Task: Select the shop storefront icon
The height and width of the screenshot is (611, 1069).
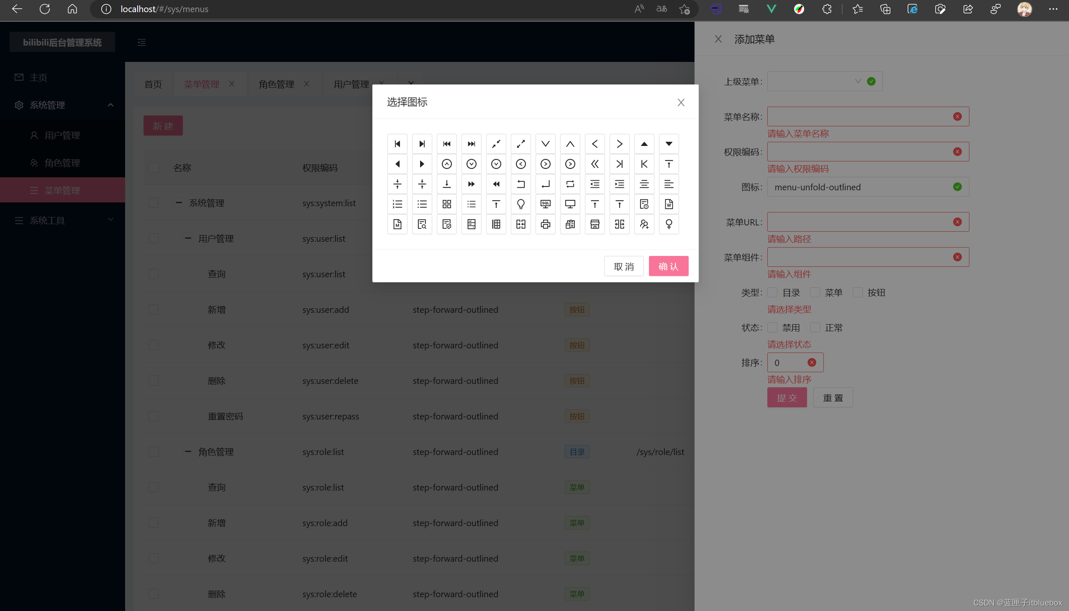Action: click(595, 224)
